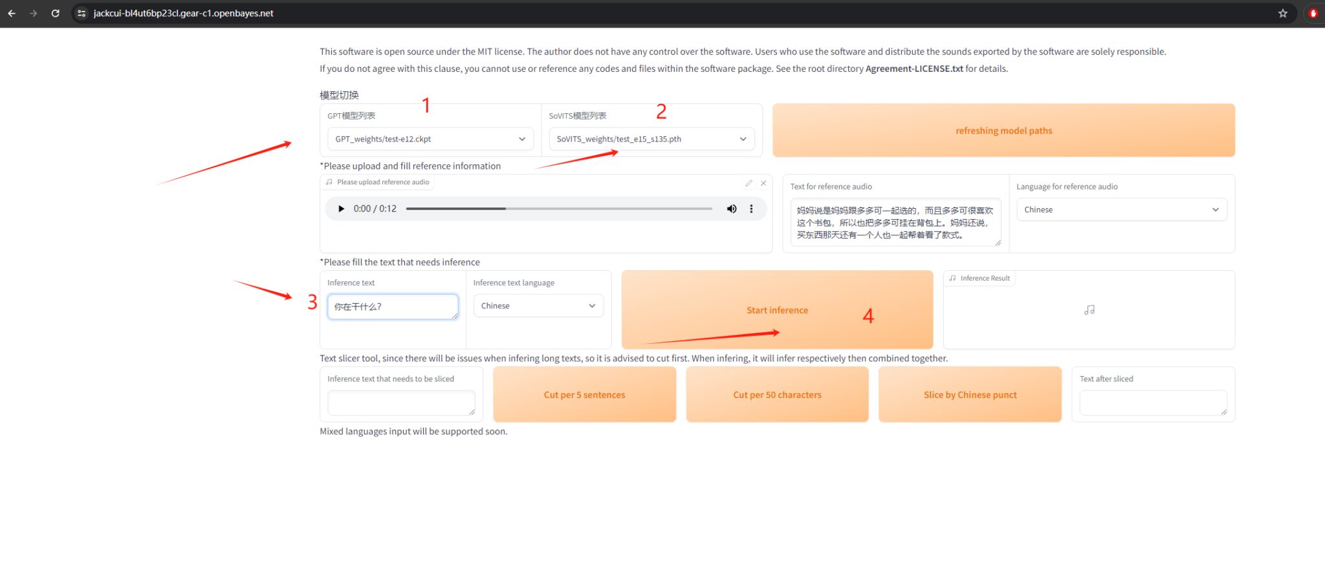Remove the uploaded reference audio
This screenshot has width=1325, height=583.
tap(763, 183)
